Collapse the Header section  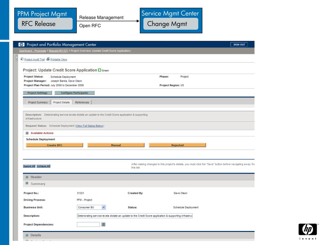coord(27,177)
